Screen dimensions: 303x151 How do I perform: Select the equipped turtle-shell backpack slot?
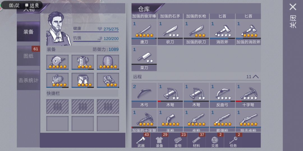click(x=108, y=62)
